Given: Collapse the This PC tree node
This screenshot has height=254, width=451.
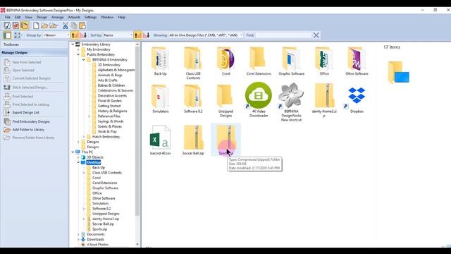Looking at the screenshot, I should pyautogui.click(x=73, y=152).
